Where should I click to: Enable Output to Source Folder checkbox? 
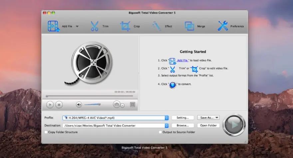[x=160, y=132]
